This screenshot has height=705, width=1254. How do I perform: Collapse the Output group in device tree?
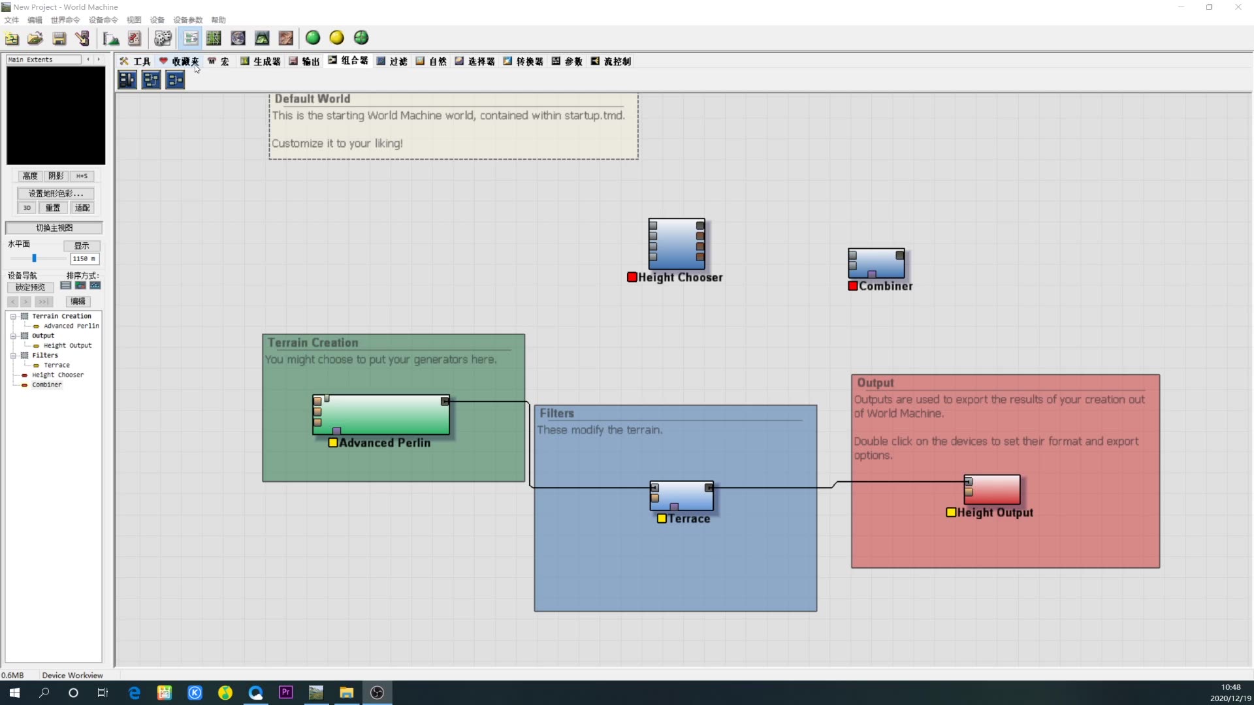13,336
